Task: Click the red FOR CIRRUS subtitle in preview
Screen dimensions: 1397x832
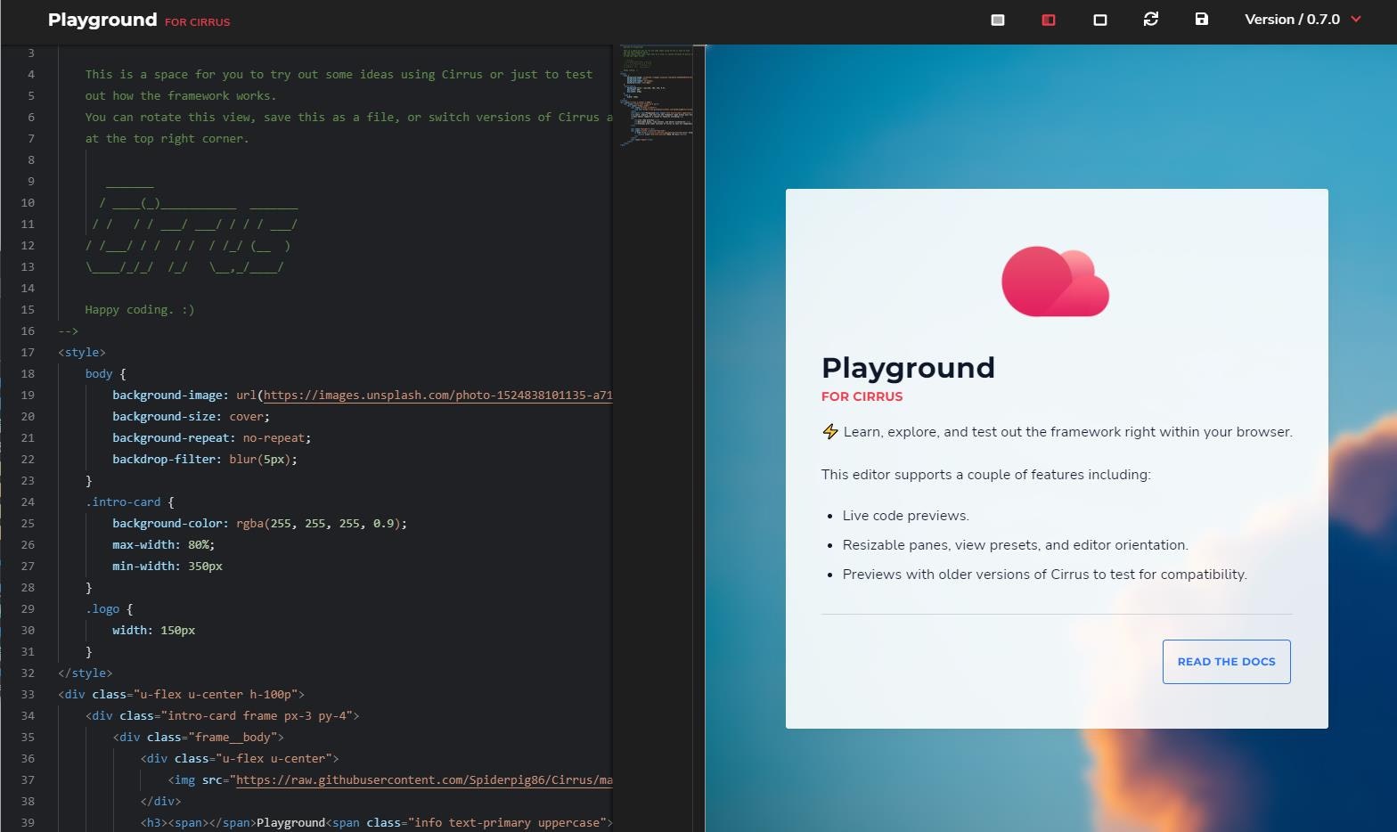Action: 862,396
